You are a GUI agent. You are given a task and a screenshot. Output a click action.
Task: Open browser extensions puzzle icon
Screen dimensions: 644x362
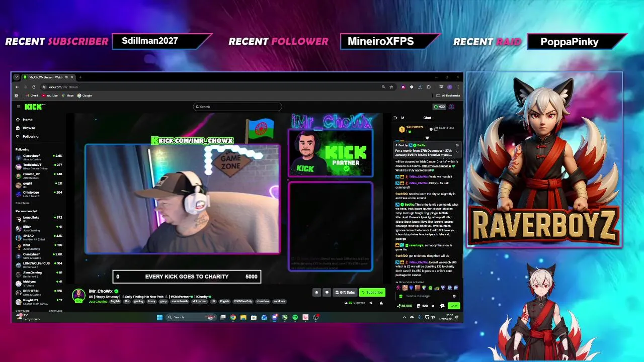pos(429,87)
